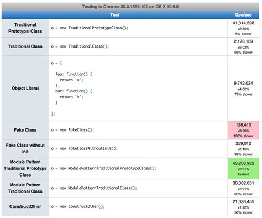Click code 'o = new FakeClass();'
262x218 pixels.
72,130
